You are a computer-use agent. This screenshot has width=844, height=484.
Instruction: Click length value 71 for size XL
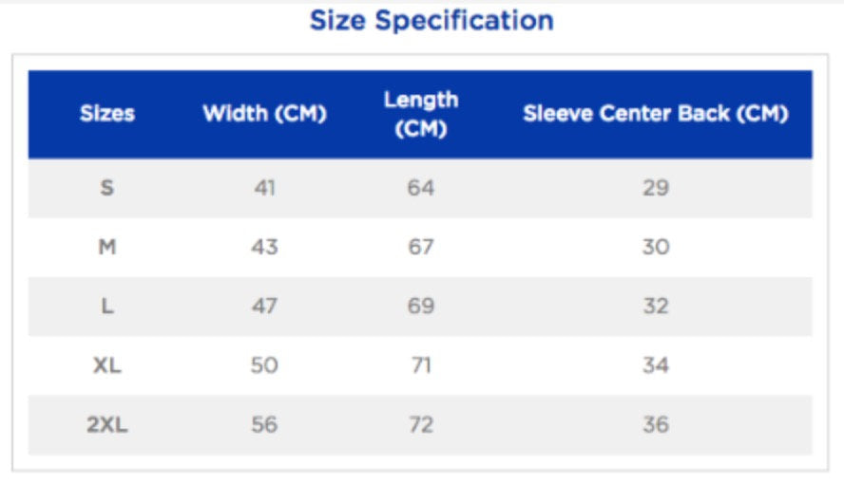click(420, 365)
